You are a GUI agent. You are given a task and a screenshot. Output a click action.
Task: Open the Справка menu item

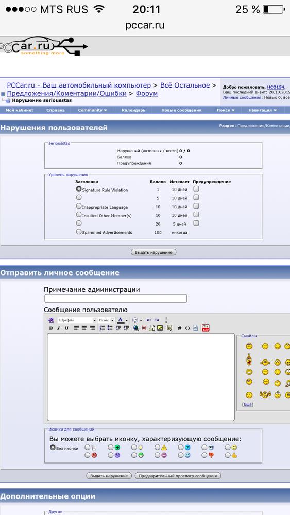[56, 110]
